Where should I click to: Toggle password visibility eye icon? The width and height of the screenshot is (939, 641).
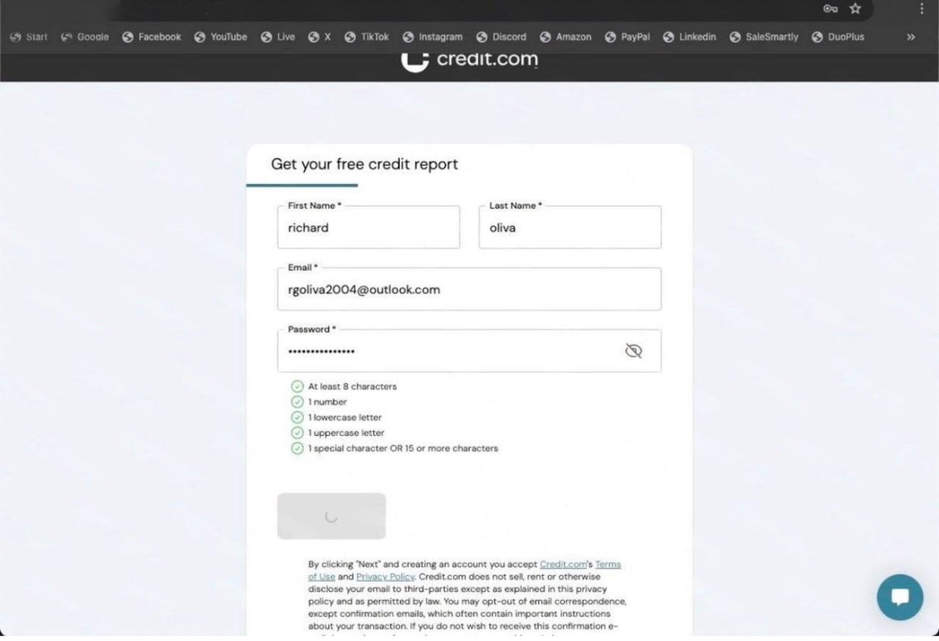(x=633, y=351)
